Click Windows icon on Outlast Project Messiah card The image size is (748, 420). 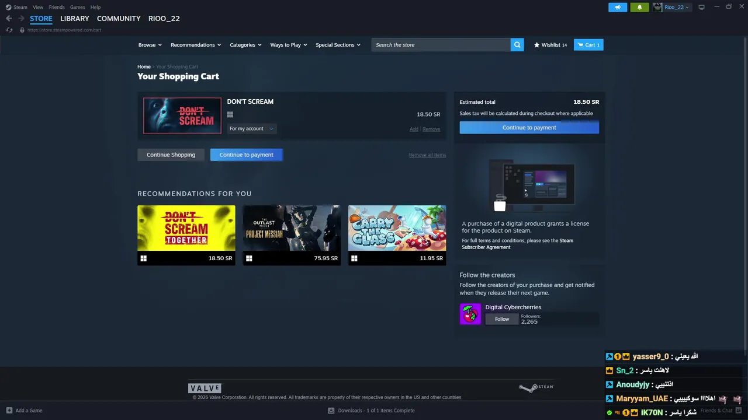point(249,258)
